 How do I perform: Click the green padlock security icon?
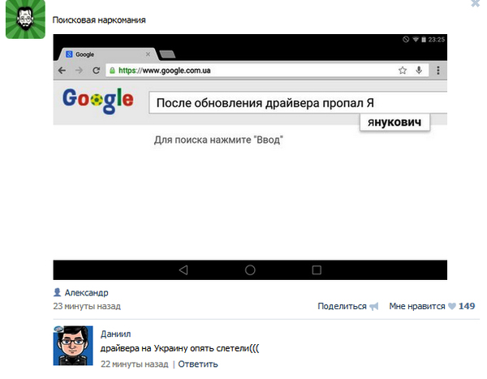(x=112, y=71)
